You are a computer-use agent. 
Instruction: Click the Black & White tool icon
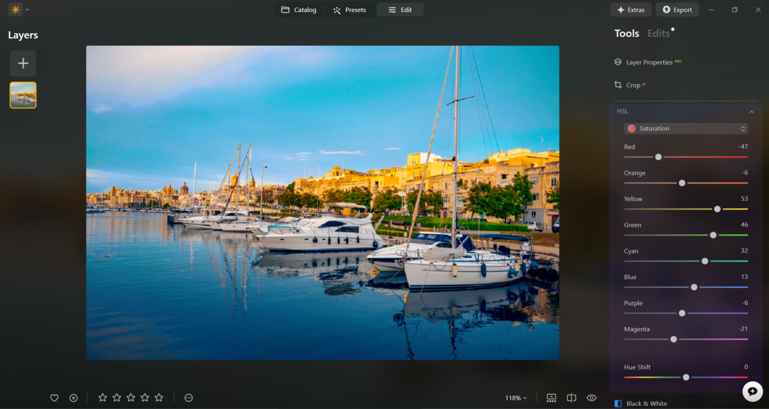pos(618,404)
